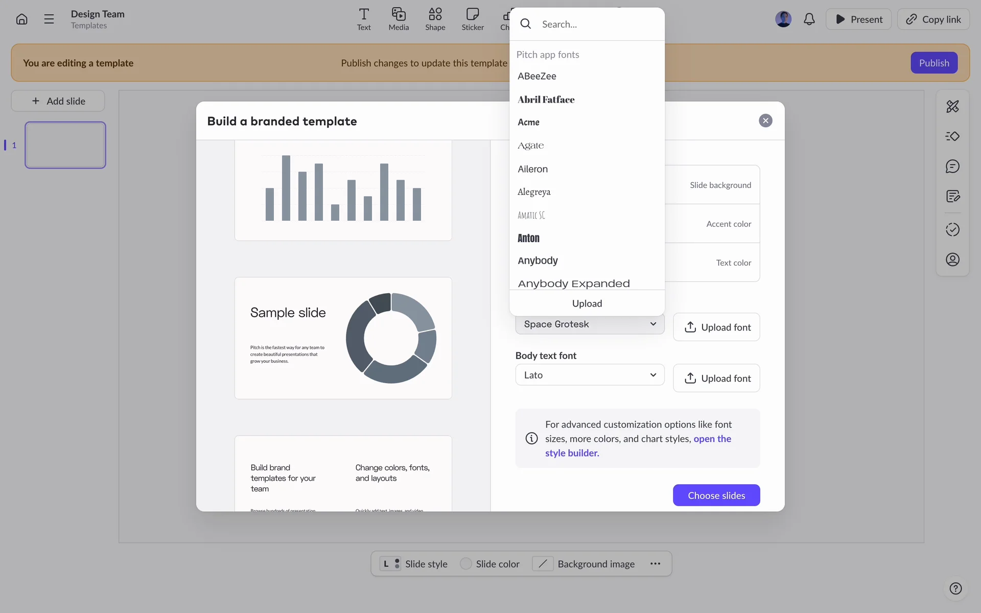This screenshot has width=981, height=613.
Task: Open the notifications bell
Action: (x=809, y=19)
